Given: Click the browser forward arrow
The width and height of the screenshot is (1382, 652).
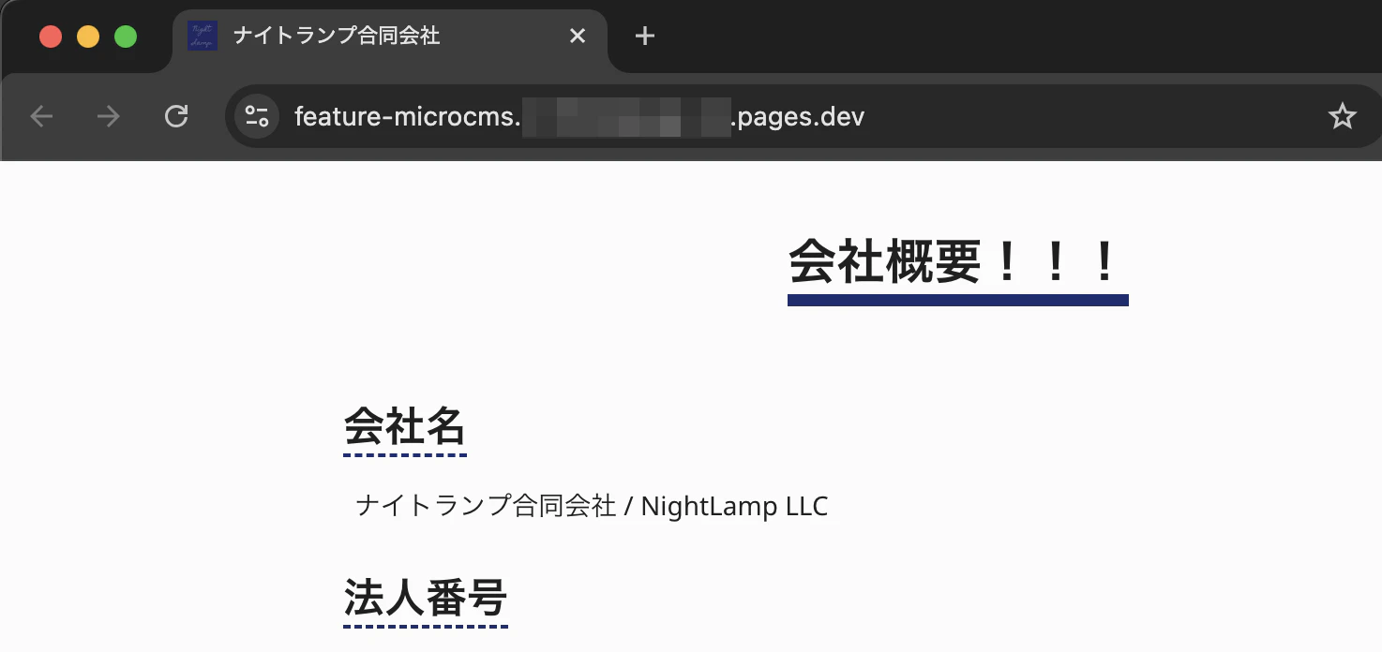Looking at the screenshot, I should coord(109,116).
